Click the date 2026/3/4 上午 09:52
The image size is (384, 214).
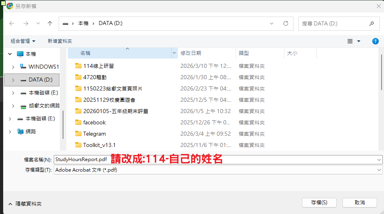[x=205, y=134]
